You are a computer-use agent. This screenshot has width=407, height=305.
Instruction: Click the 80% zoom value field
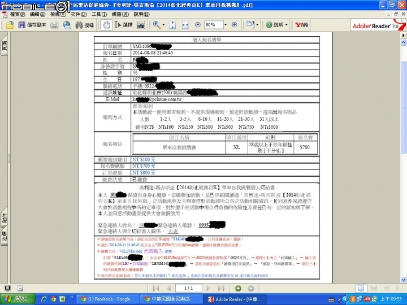coord(213,25)
